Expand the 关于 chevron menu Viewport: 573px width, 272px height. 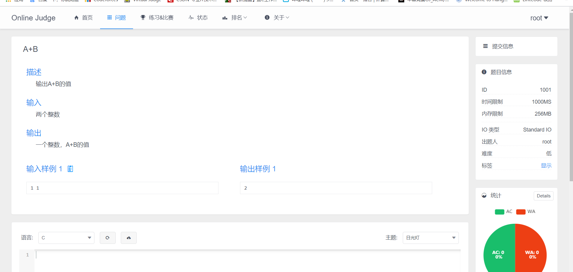tap(287, 17)
